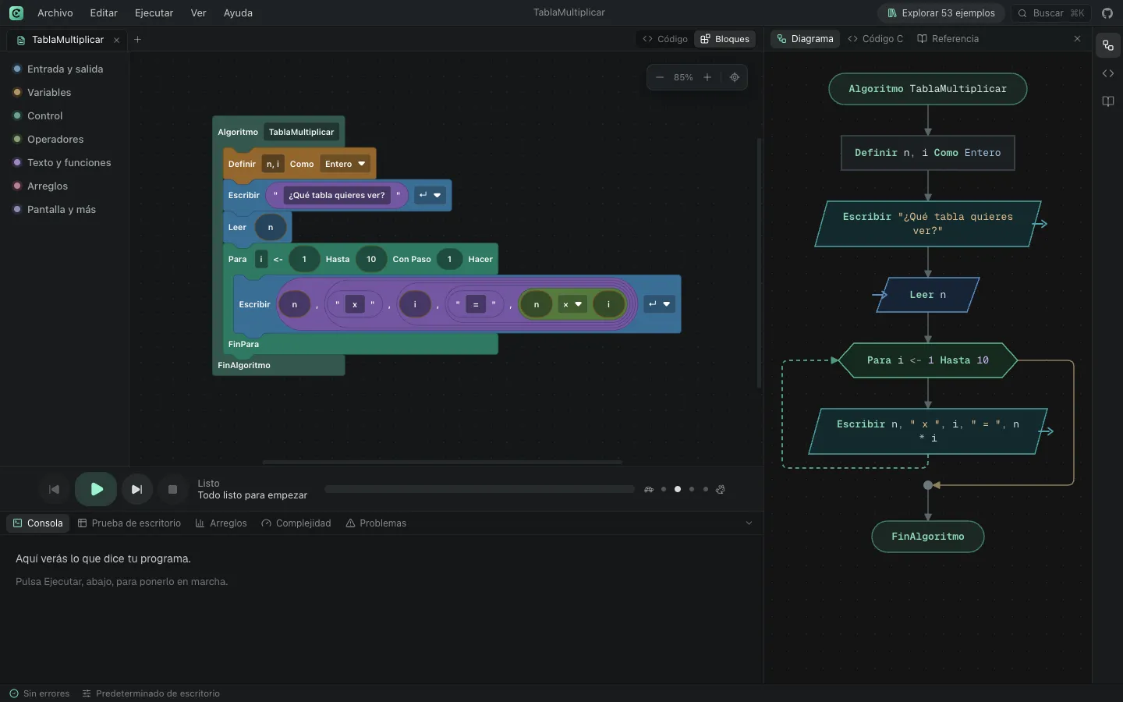Close the right-hand Diagrama panel
The width and height of the screenshot is (1123, 702).
click(1078, 39)
